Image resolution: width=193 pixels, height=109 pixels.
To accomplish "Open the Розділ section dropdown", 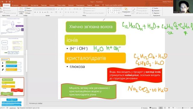I will 28,13.
